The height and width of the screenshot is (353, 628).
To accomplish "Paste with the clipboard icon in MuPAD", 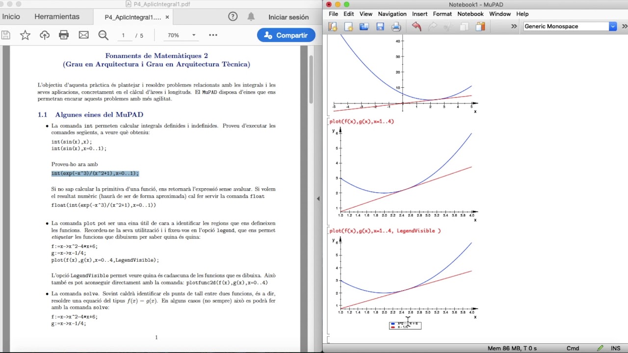I will point(480,26).
